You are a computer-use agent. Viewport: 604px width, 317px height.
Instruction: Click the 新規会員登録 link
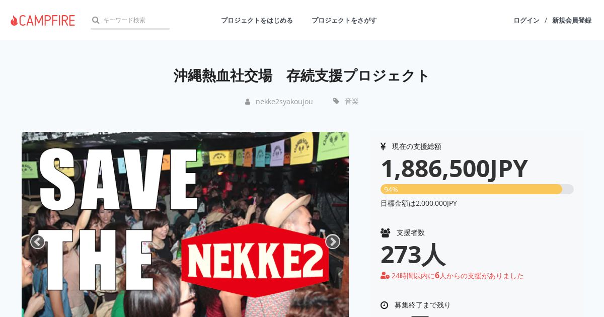click(x=572, y=20)
